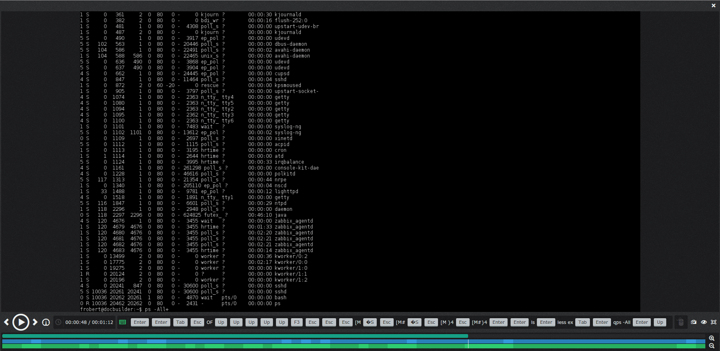Screen dimensions: 720x351
Task: Click the blue activity track in timeline
Action: pyautogui.click(x=353, y=342)
